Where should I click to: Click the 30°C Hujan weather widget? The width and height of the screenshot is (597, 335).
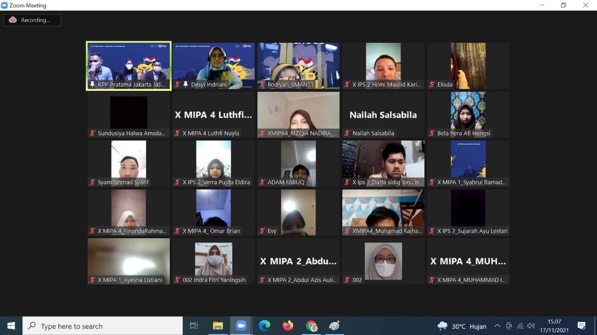462,326
